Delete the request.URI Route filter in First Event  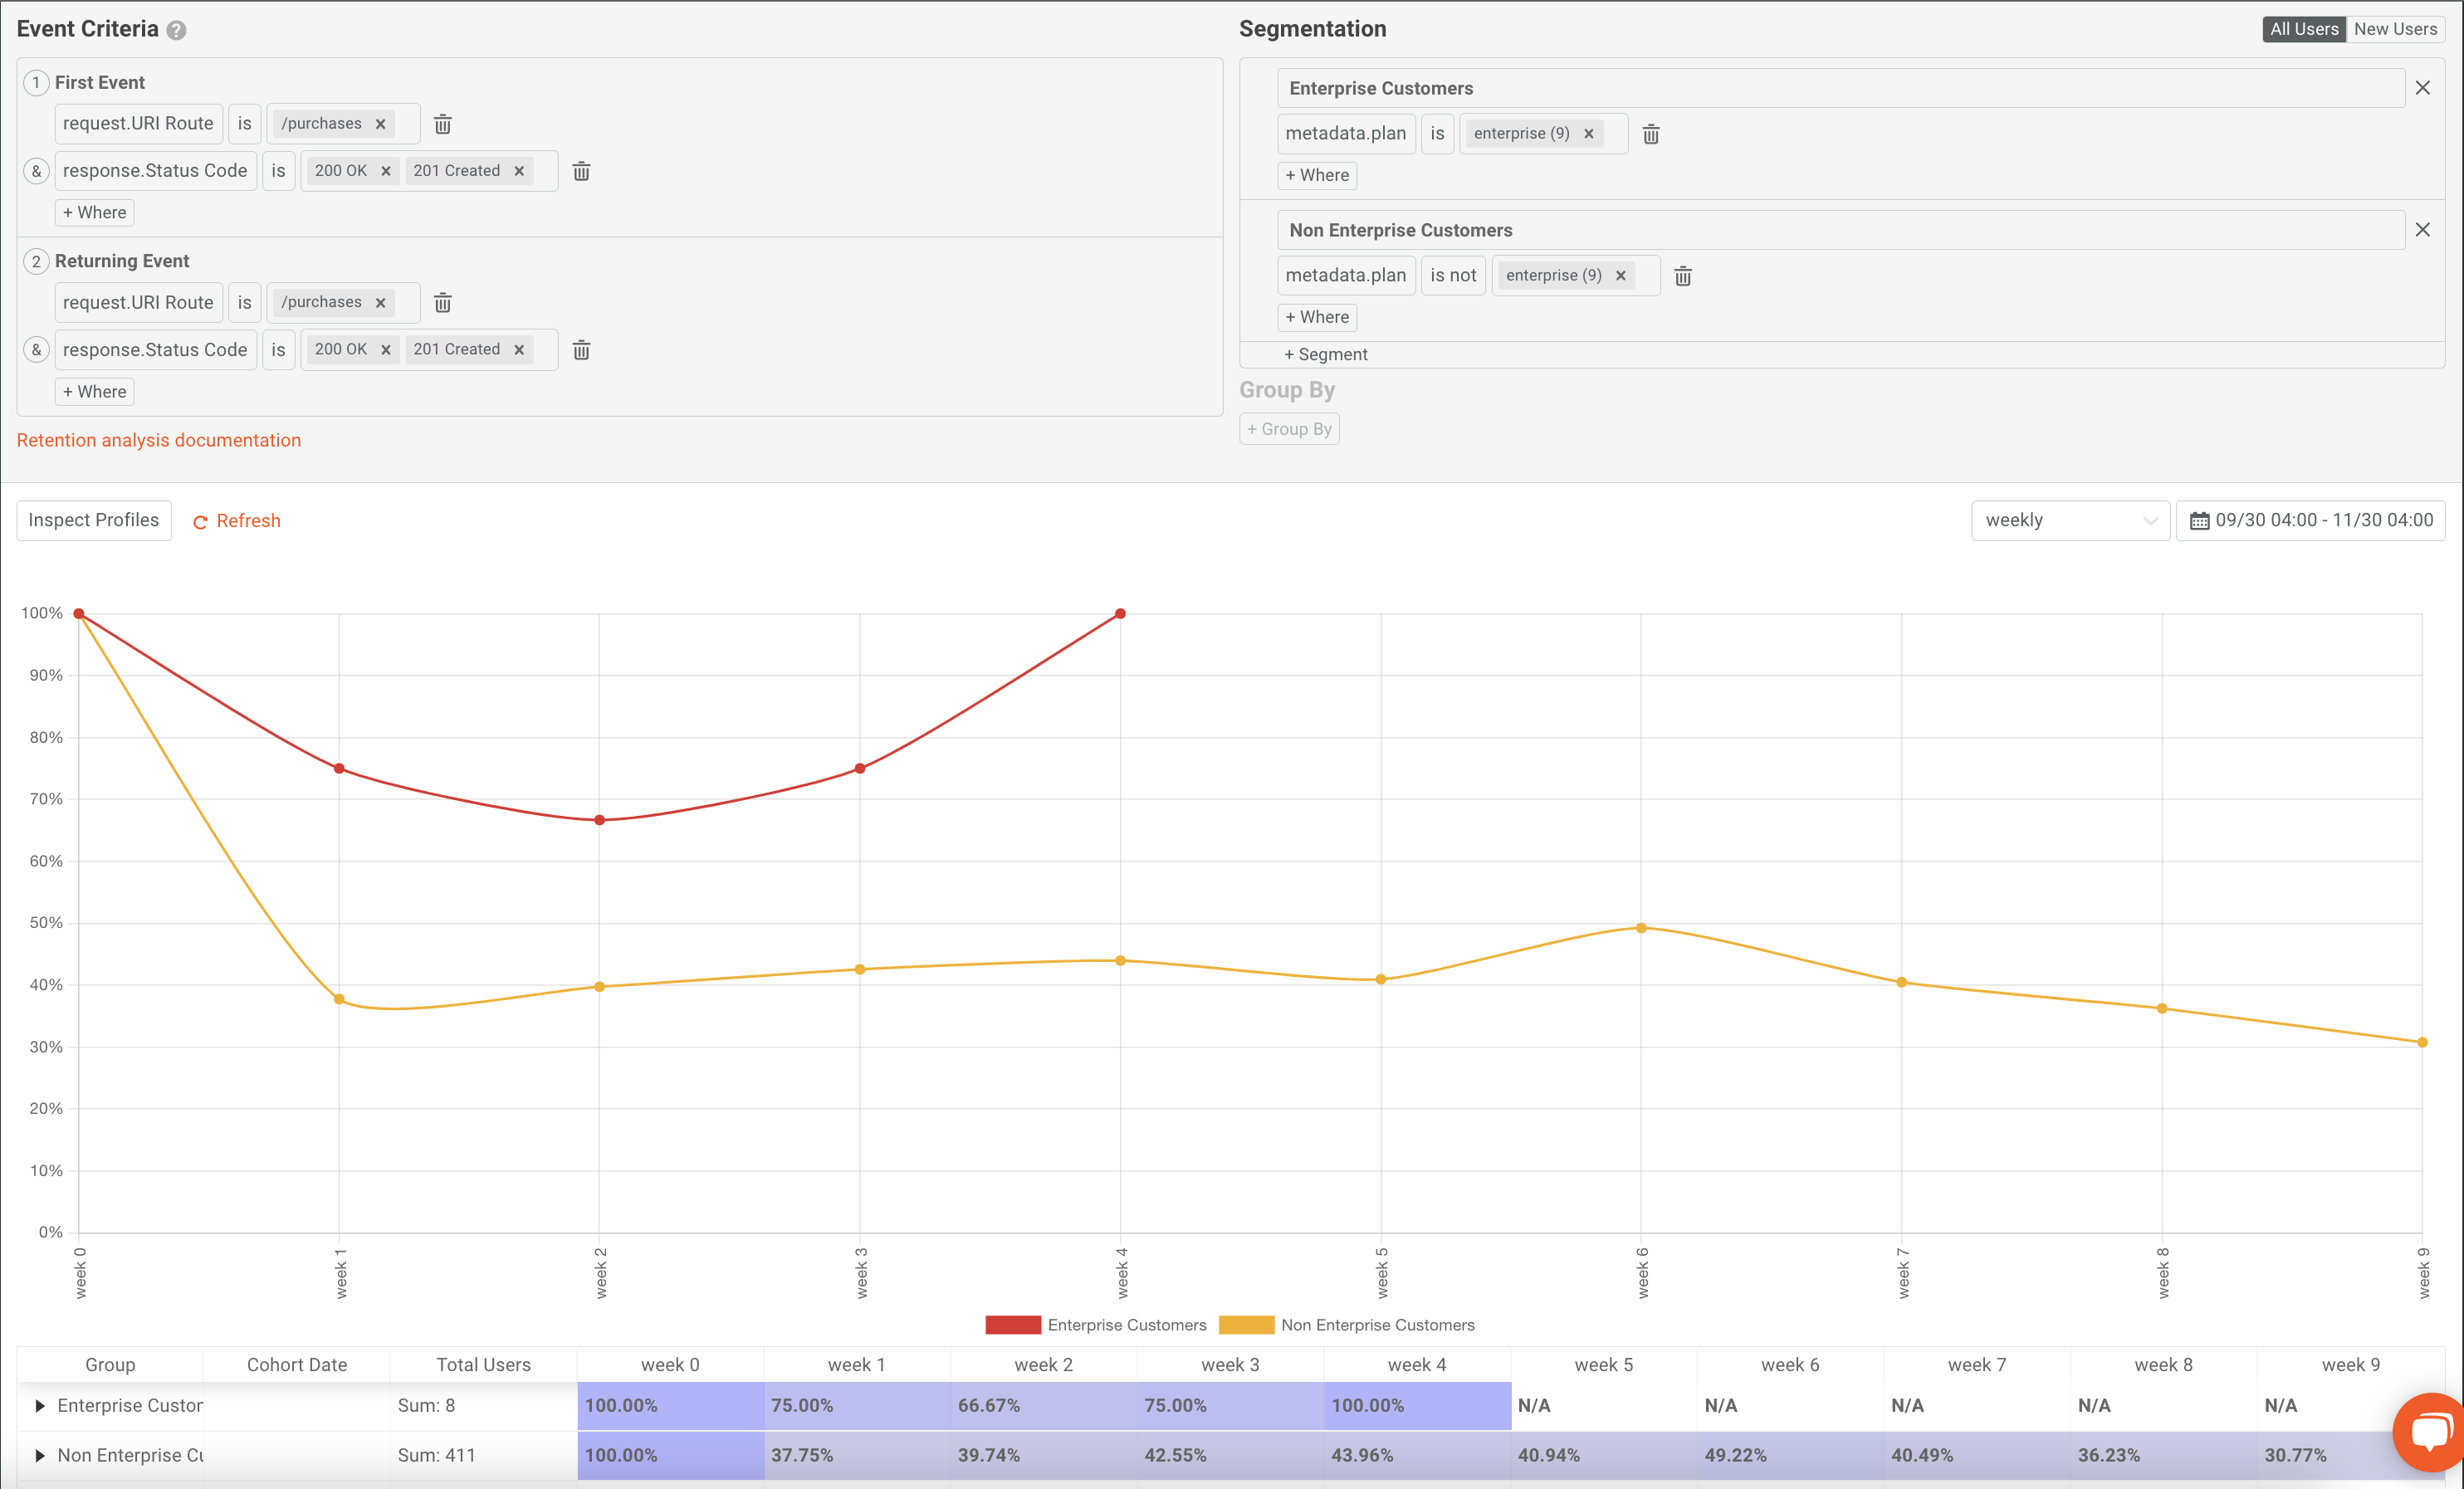tap(443, 124)
